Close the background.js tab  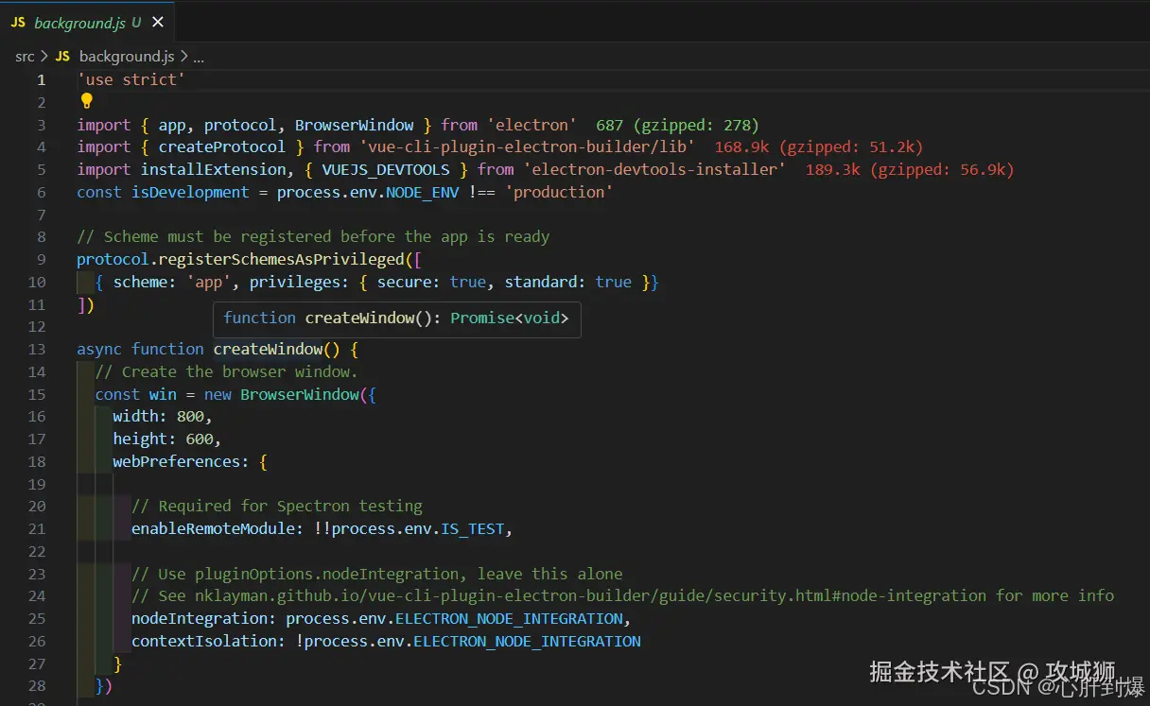point(158,22)
